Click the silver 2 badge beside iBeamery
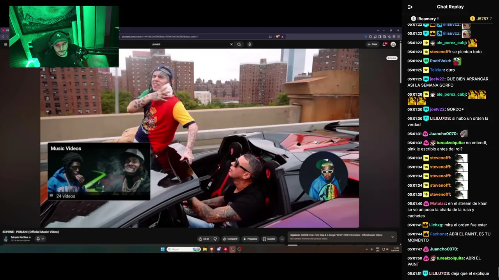The image size is (499, 280). 413,19
